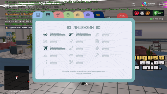
Task: Open the crown VIP tab
Action: point(98,15)
